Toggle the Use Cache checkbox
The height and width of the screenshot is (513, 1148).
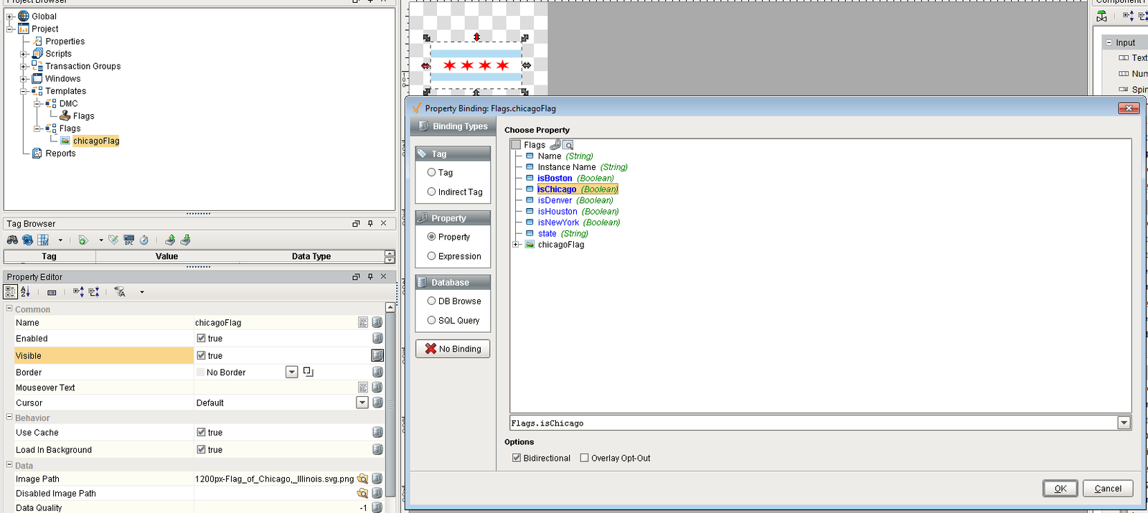(x=201, y=432)
